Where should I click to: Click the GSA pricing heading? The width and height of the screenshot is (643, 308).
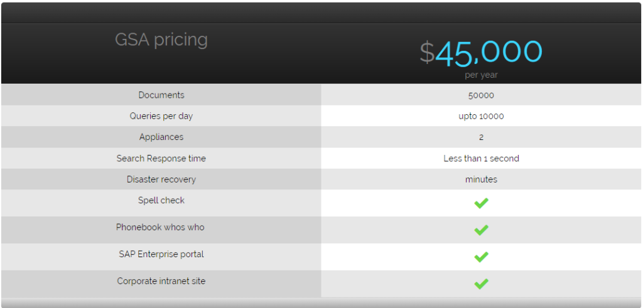[x=161, y=40]
